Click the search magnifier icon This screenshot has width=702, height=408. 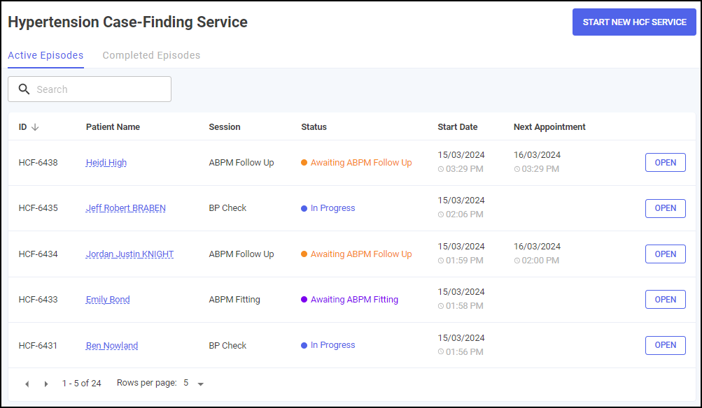[x=24, y=89]
